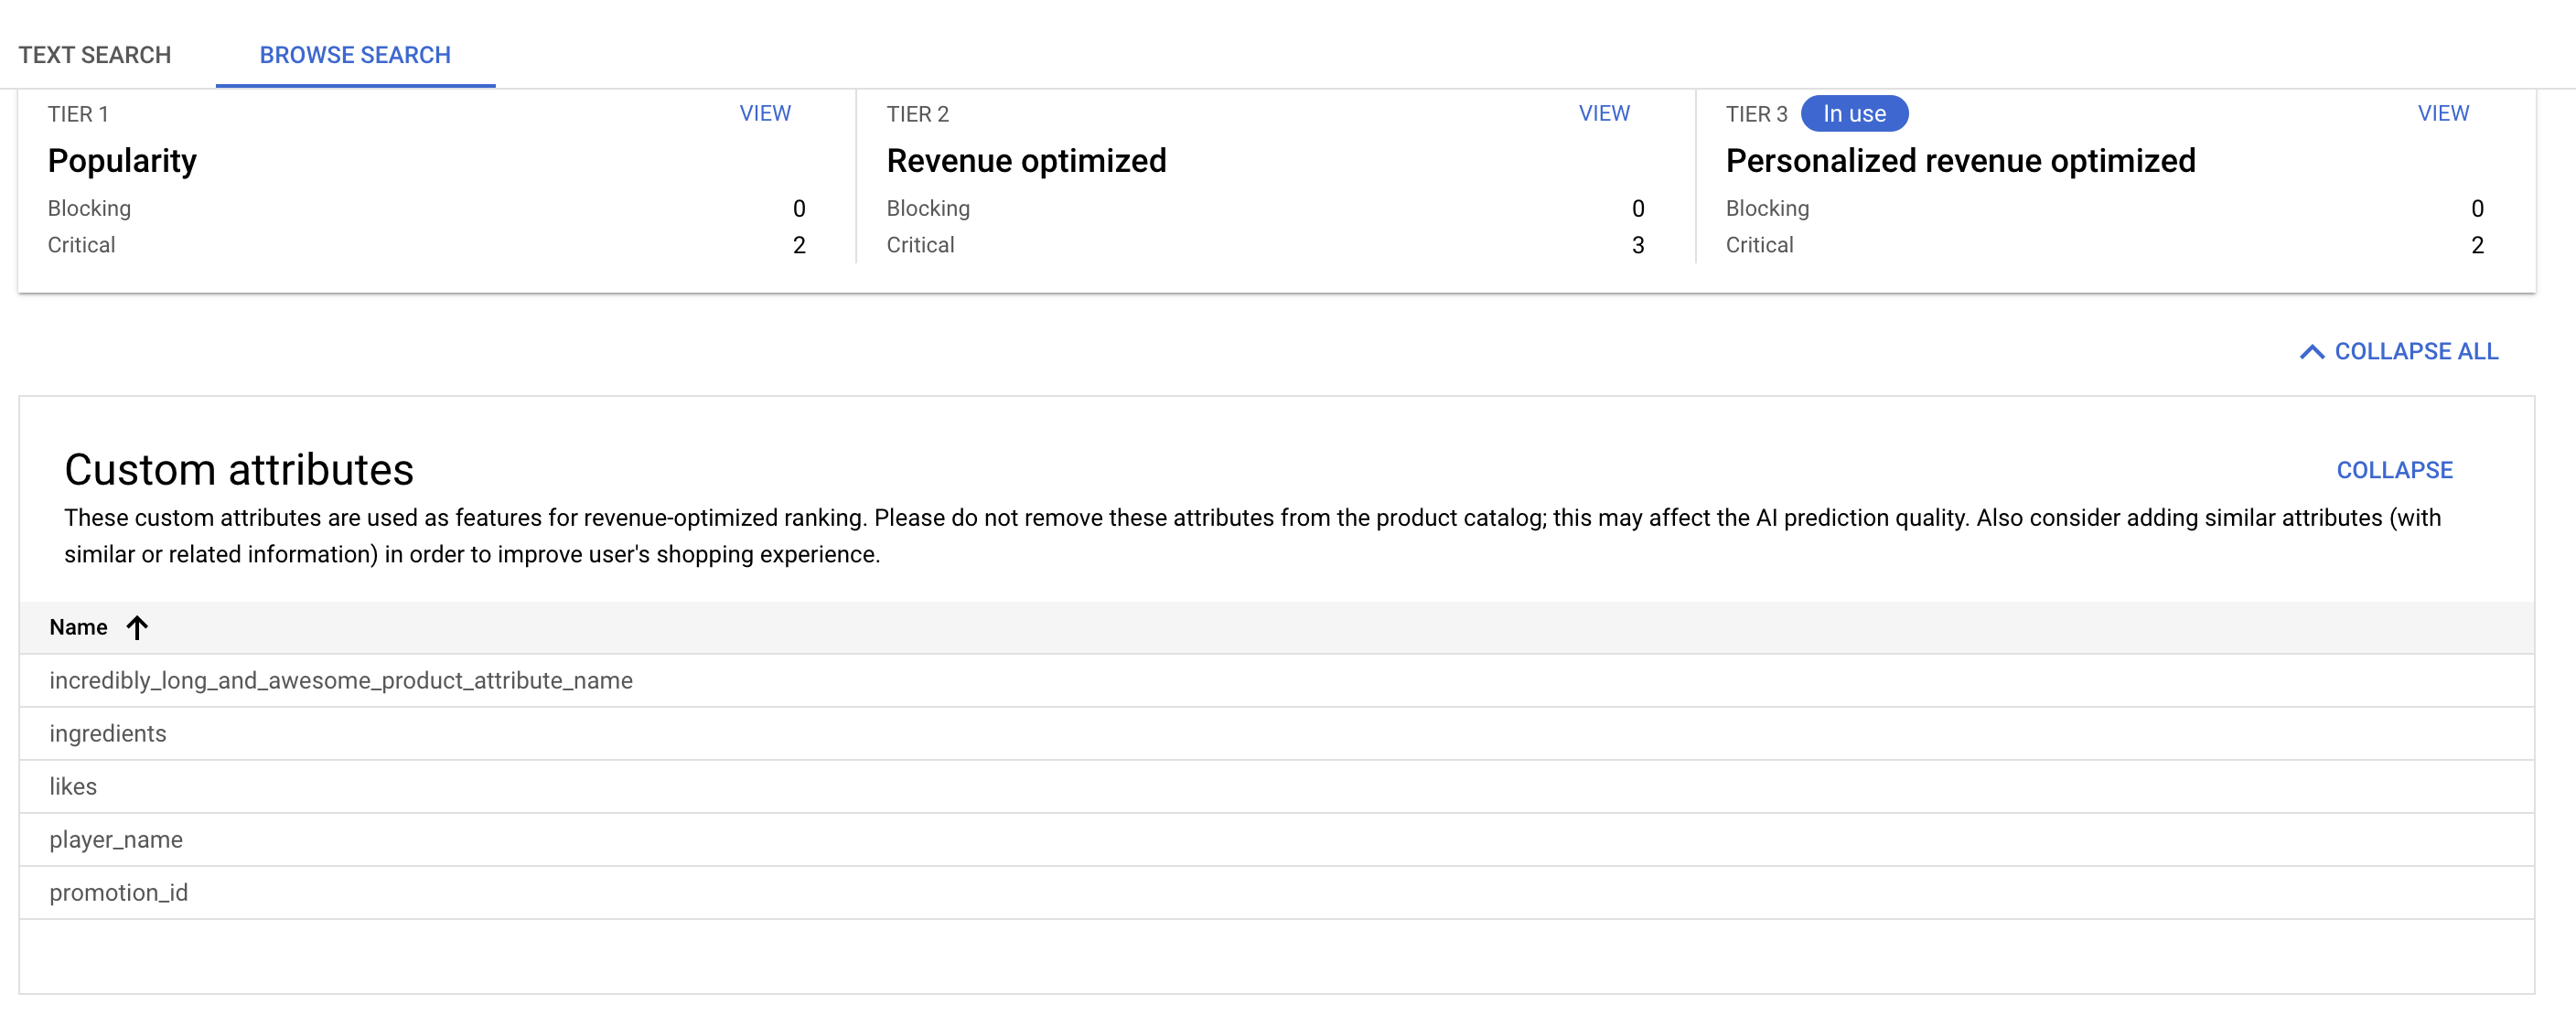Screen dimensions: 2576x1015
Task: Select the player_name attribute row
Action: (116, 840)
